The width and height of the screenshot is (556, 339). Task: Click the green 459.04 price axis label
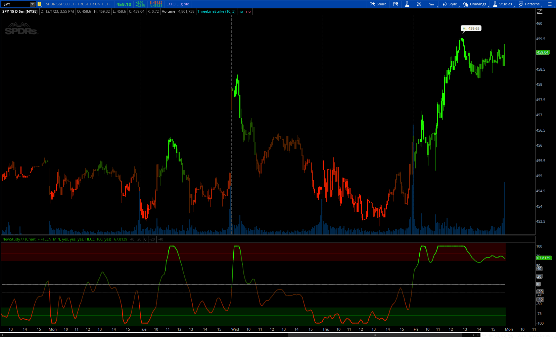[x=543, y=52]
